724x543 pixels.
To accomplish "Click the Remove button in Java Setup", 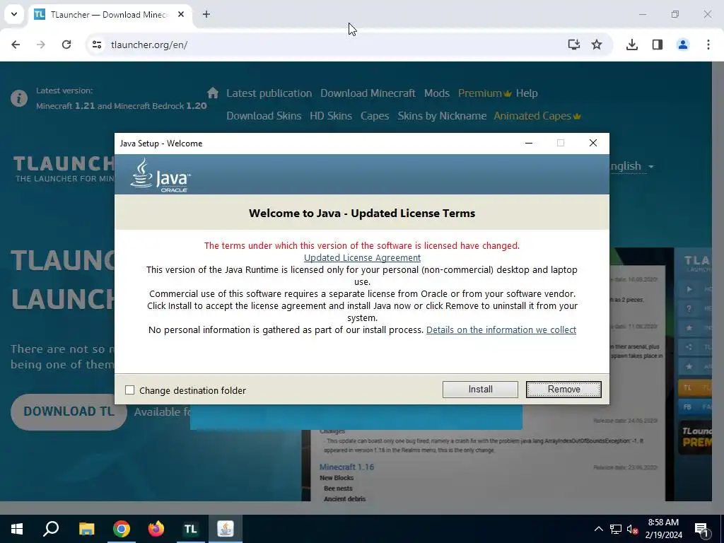I will [x=564, y=390].
